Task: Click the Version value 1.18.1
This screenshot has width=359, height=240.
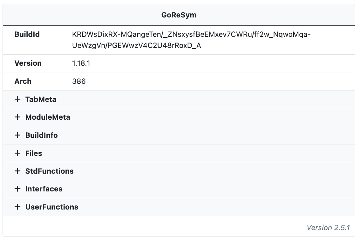Action: 81,63
